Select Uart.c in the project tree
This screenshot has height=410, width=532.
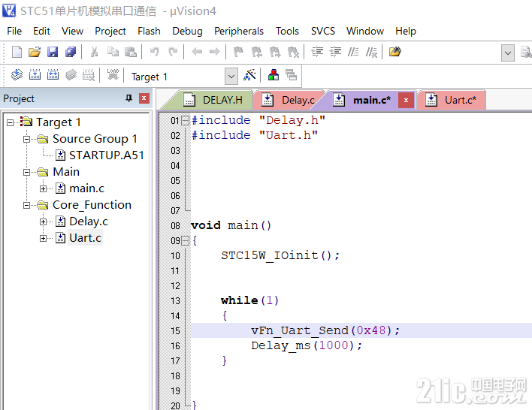85,238
